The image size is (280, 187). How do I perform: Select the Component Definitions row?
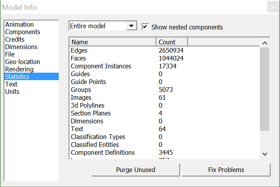point(164,152)
